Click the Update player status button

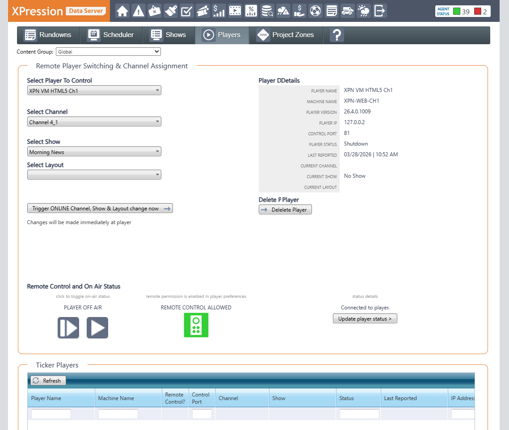point(365,319)
